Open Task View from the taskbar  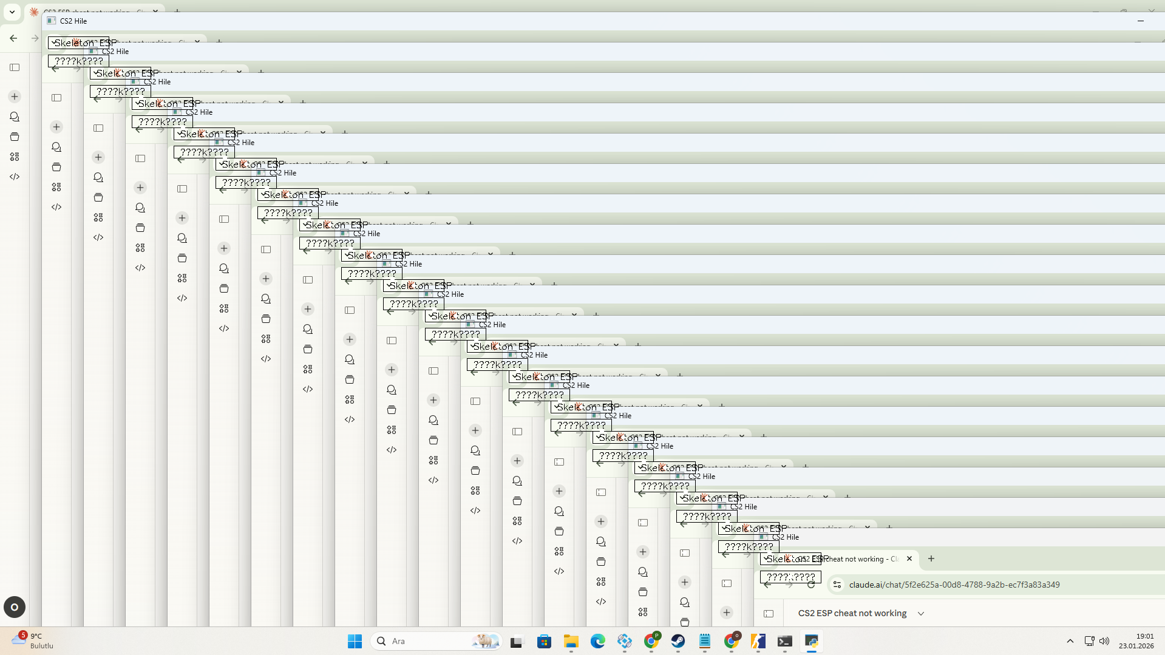[x=517, y=641]
